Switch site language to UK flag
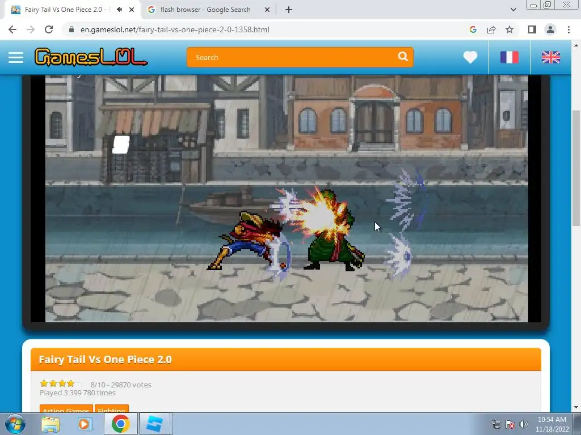The width and height of the screenshot is (581, 435). 550,57
